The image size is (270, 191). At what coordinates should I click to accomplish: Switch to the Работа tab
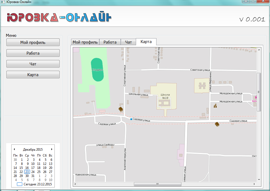pyautogui.click(x=110, y=42)
